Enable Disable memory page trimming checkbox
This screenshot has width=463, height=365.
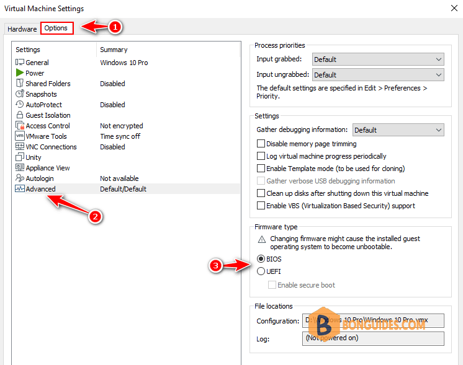click(261, 144)
